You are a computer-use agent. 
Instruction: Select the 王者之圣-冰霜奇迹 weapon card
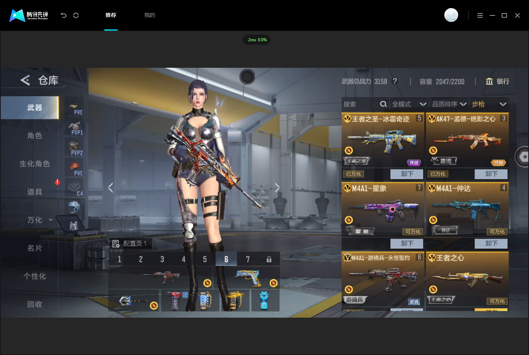point(383,140)
